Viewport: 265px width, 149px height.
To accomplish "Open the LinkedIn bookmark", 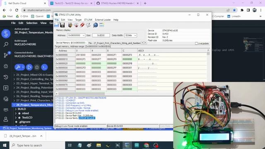I will tap(234, 17).
